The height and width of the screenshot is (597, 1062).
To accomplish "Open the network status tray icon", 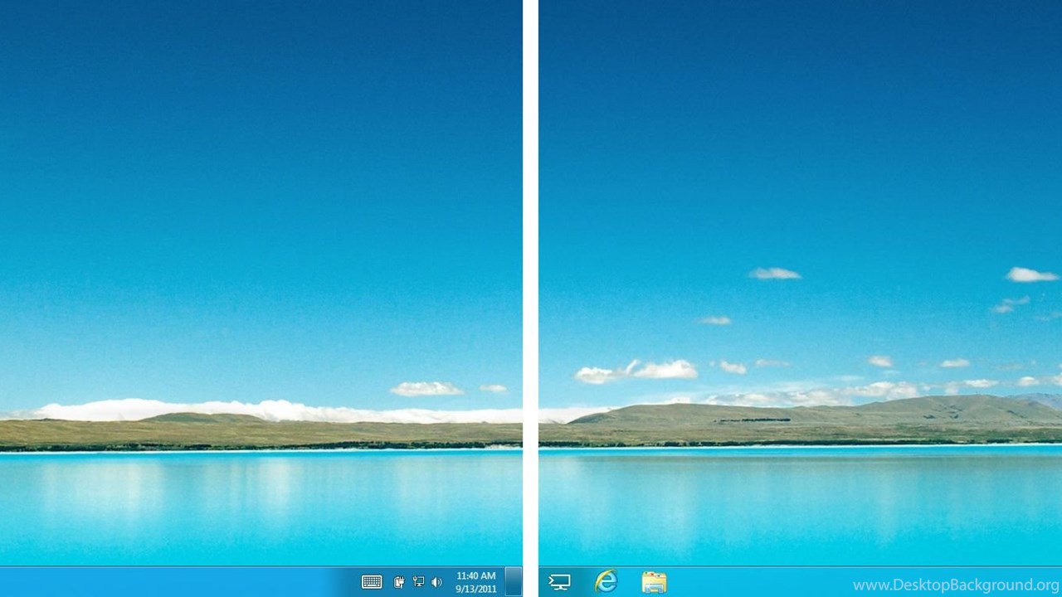I will pos(418,582).
